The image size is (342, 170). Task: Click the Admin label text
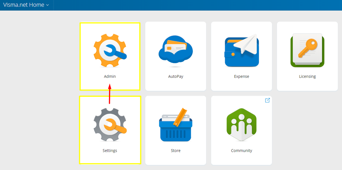tap(110, 76)
